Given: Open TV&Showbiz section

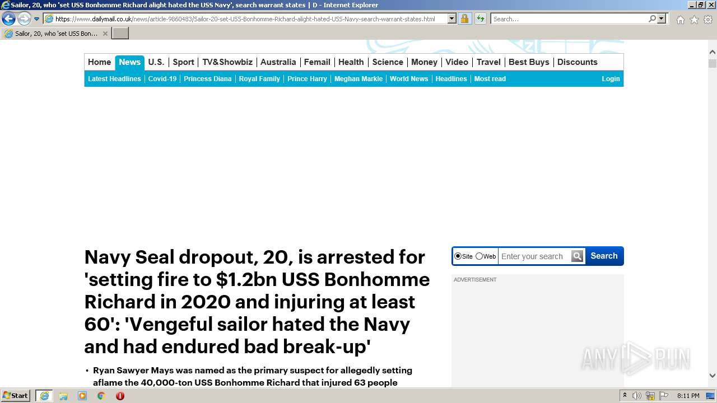Looking at the screenshot, I should [x=227, y=62].
